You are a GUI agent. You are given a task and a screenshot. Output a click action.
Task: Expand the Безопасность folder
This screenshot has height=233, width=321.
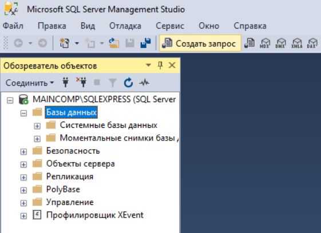[x=23, y=152]
